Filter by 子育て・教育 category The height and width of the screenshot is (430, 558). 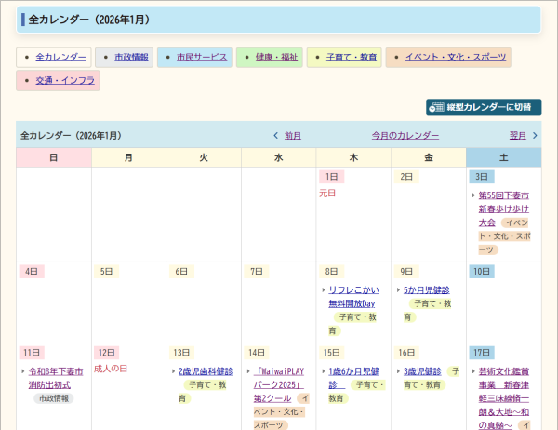tap(351, 58)
